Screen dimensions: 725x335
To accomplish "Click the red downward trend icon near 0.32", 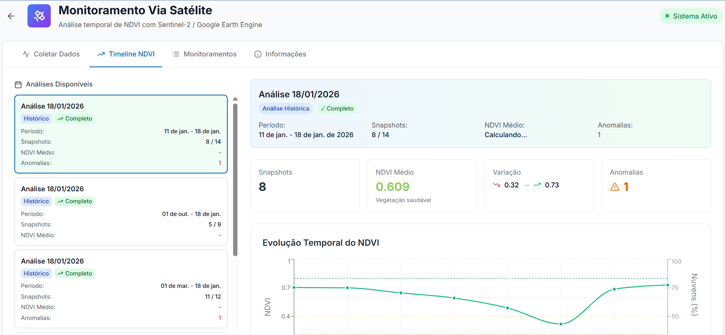I will tap(497, 185).
